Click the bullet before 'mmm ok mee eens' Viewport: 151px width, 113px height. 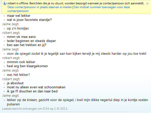coord(4,37)
